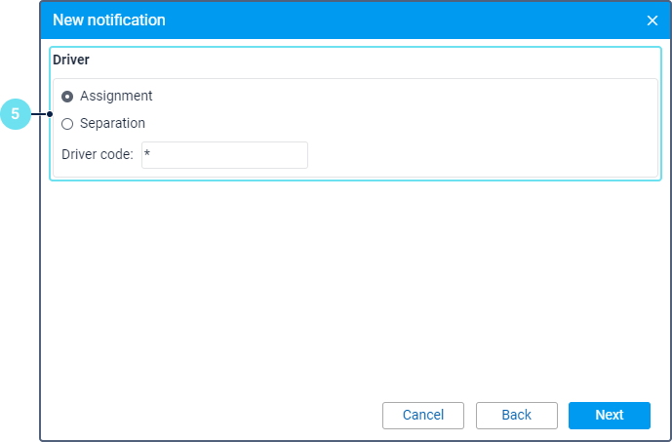
Task: Click the asterisk inside the Driver code field
Action: [147, 155]
